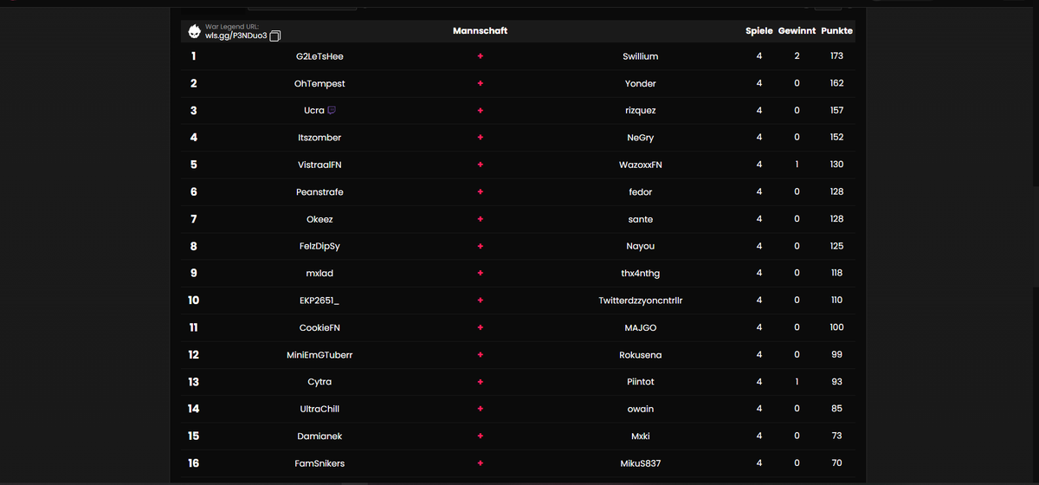Viewport: 1039px width, 485px height.
Task: Sort by the Punkte column header
Action: pyautogui.click(x=836, y=30)
